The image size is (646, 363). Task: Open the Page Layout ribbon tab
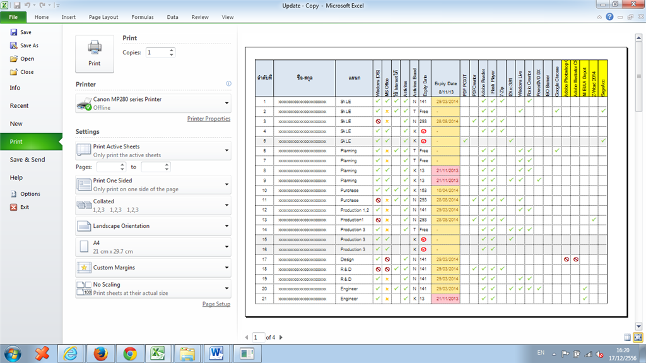coord(103,17)
